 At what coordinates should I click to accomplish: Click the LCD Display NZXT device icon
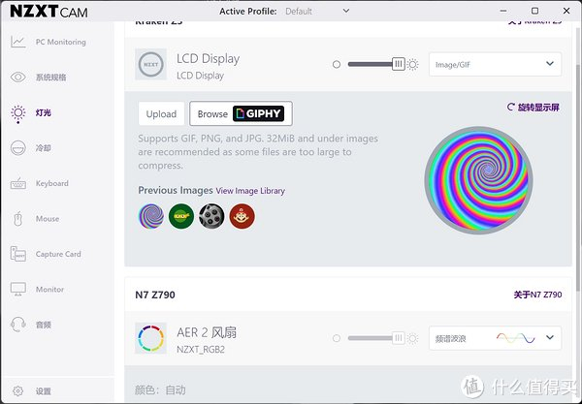[x=150, y=65]
